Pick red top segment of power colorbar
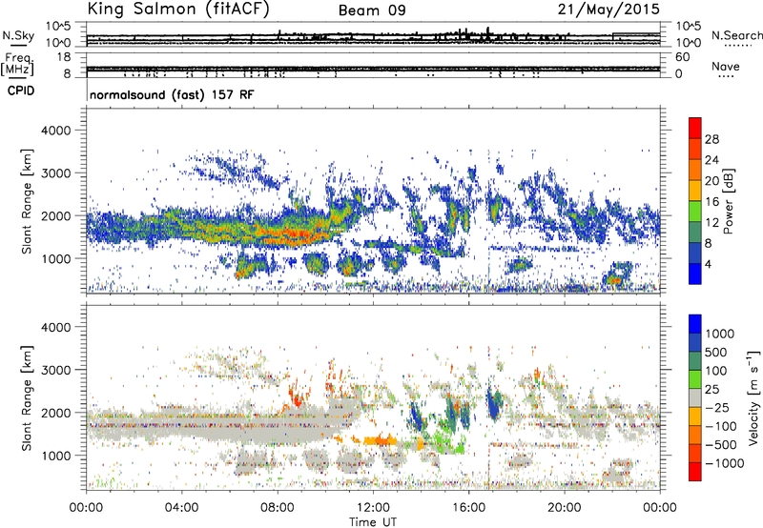Screen dimensions: 763x528 pos(695,128)
